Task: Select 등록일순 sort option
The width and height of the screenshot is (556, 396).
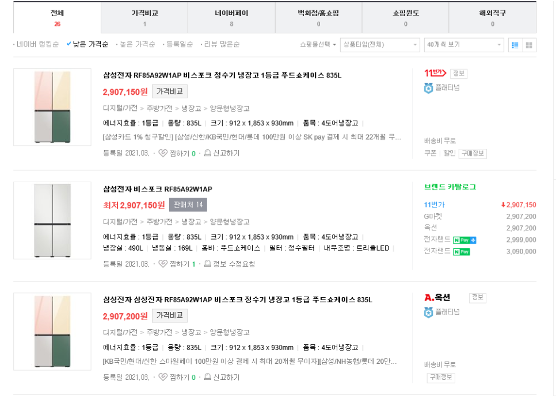Action: 180,44
